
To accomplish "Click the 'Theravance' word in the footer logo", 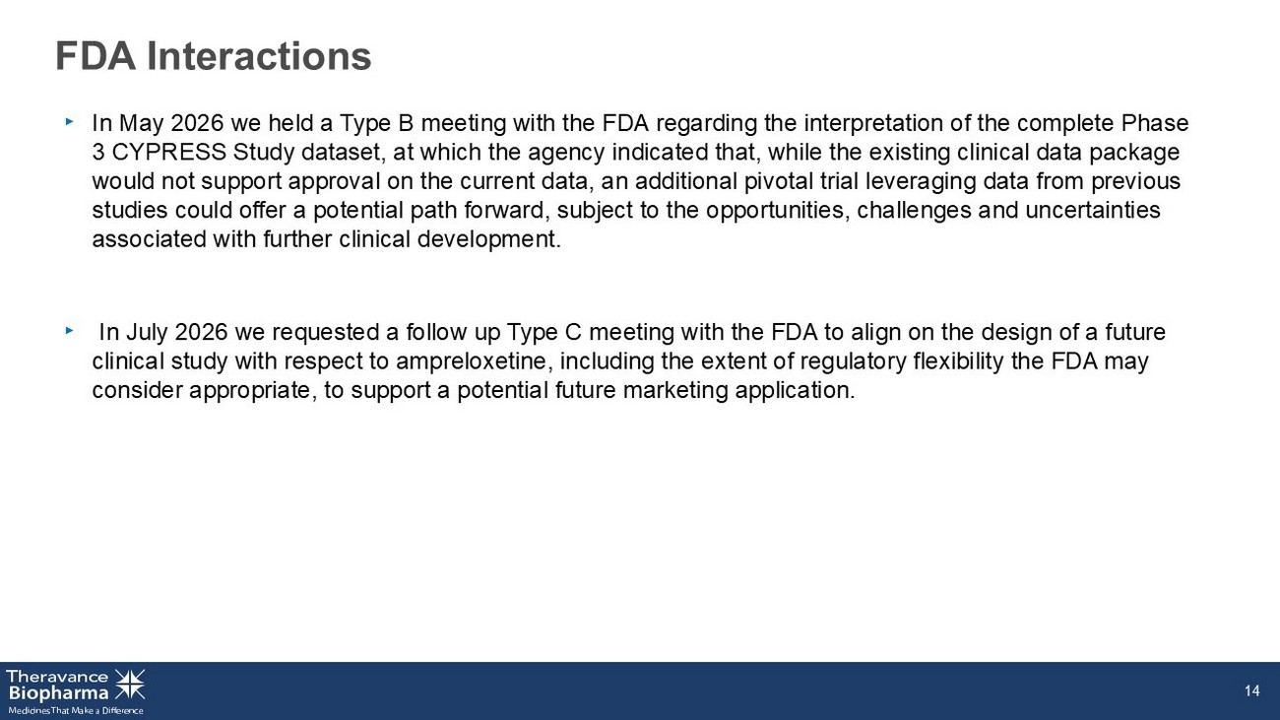I will pyautogui.click(x=57, y=677).
